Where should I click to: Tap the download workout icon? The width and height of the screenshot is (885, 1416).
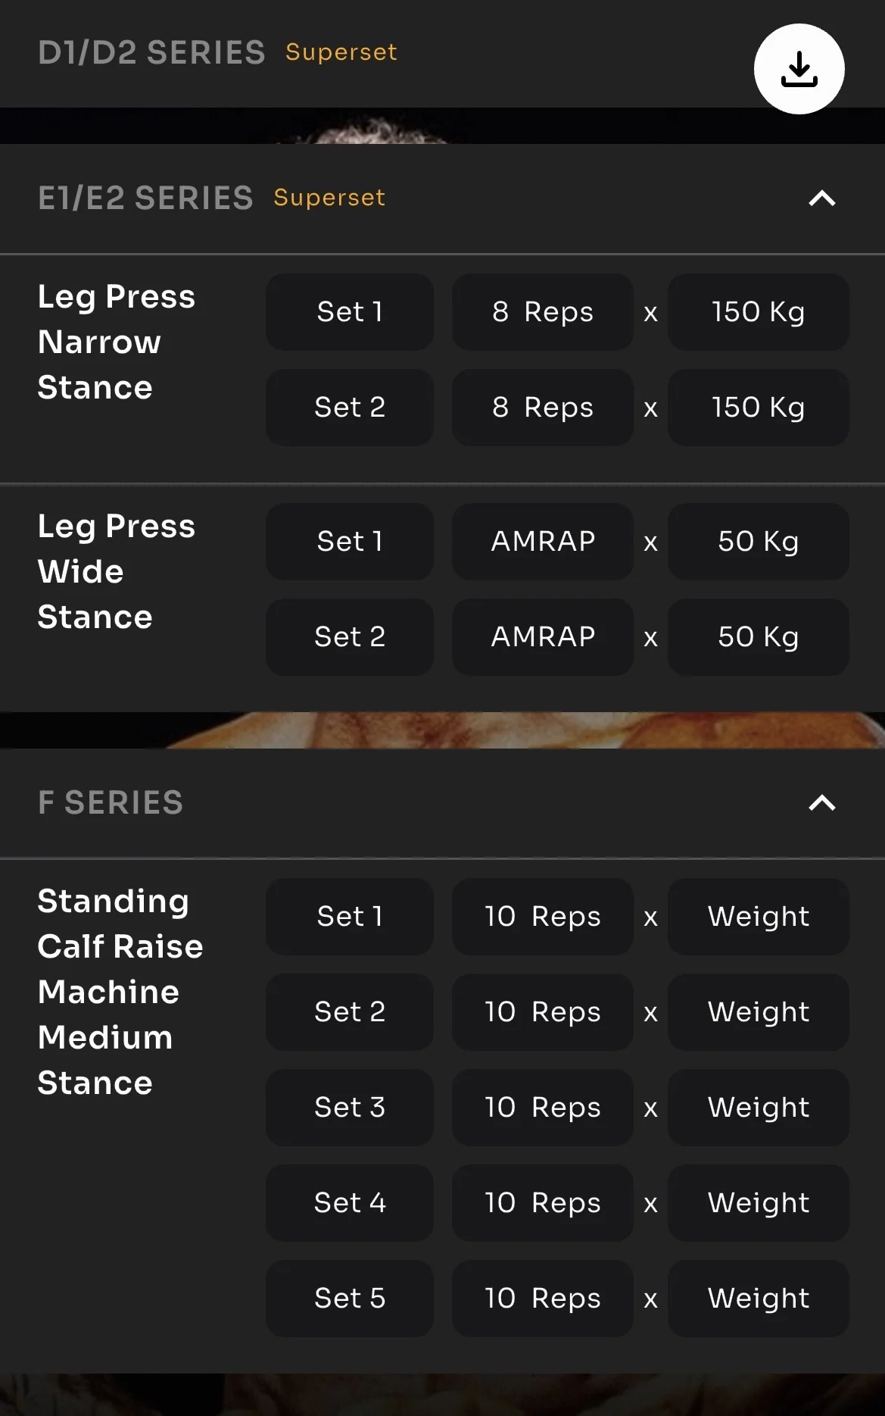coord(799,69)
